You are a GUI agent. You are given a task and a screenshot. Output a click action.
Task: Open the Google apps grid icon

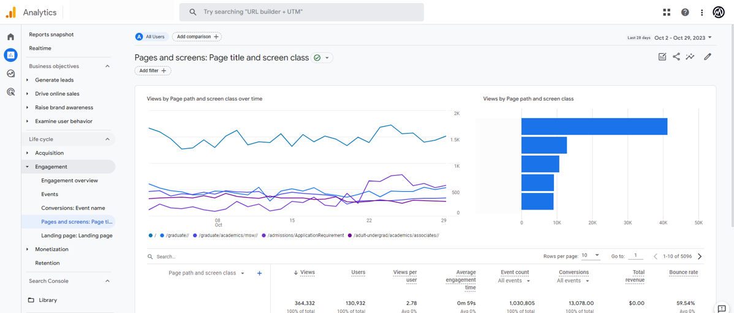point(667,12)
